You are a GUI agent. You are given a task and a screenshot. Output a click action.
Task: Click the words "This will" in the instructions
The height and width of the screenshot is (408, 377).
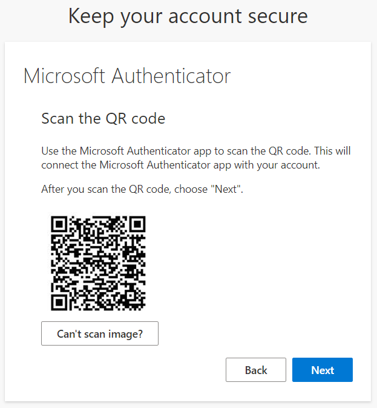click(x=332, y=151)
